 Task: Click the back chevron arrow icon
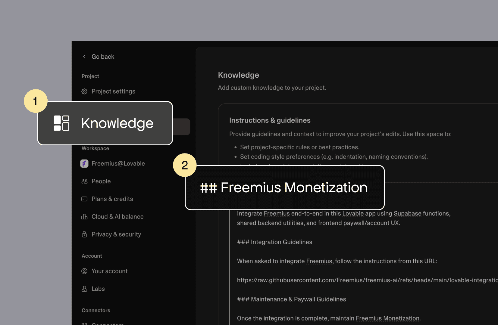pyautogui.click(x=84, y=57)
